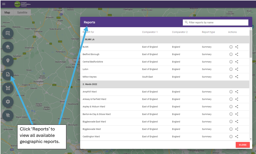The width and height of the screenshot is (256, 154).
Task: Click the 'Comparator 1' column header
Action: tap(150, 32)
